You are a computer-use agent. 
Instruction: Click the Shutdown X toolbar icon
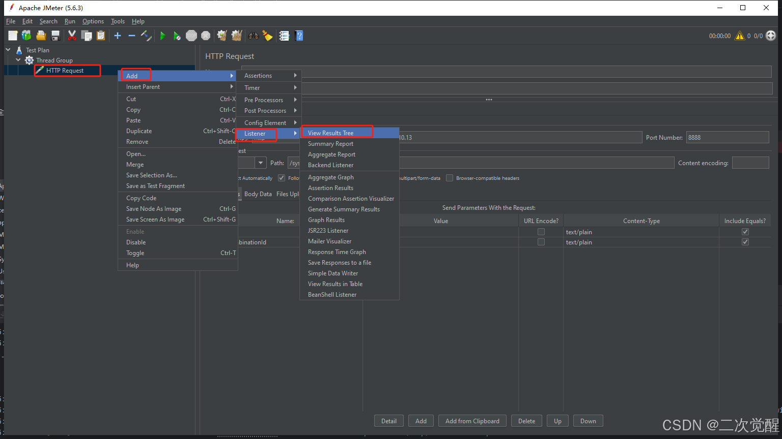pyautogui.click(x=206, y=36)
